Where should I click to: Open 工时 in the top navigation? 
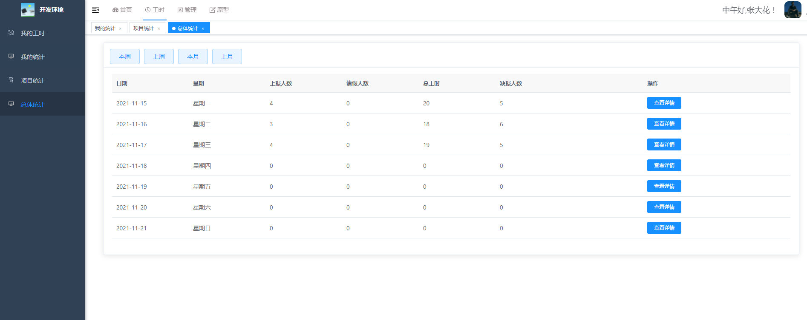[155, 10]
